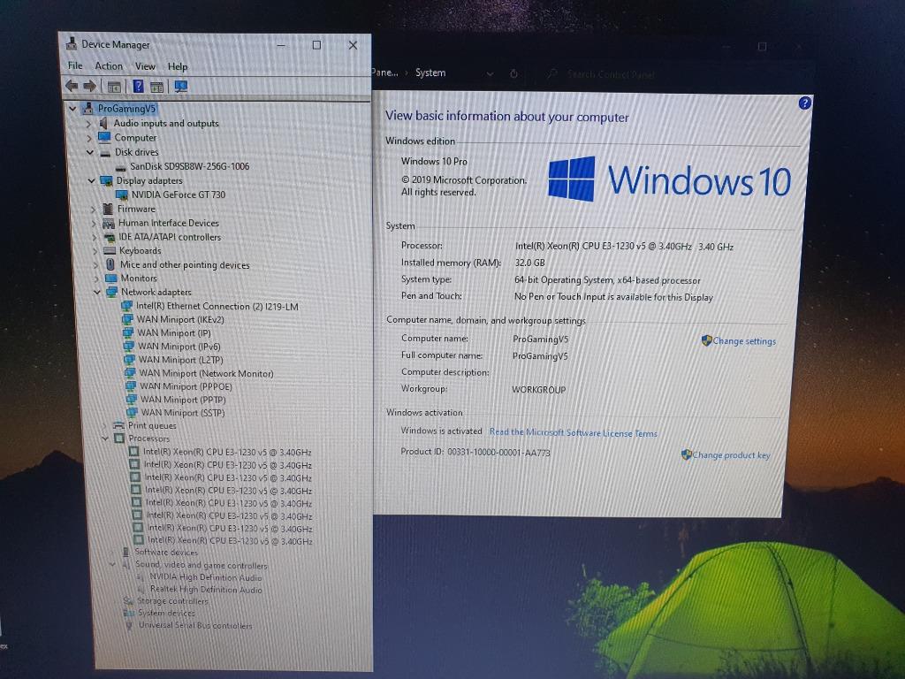
Task: Read the Microsoft Software License Terms link
Action: coord(573,432)
